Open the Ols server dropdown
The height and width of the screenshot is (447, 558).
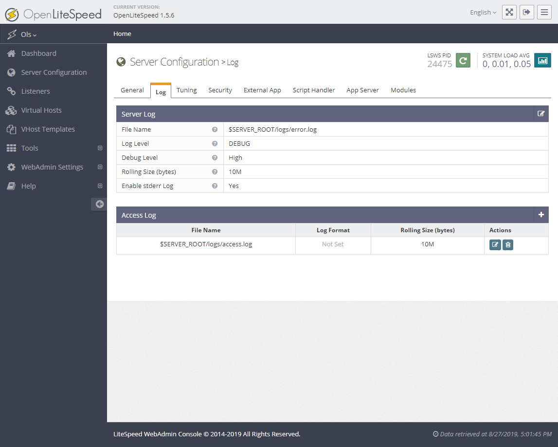pos(29,34)
